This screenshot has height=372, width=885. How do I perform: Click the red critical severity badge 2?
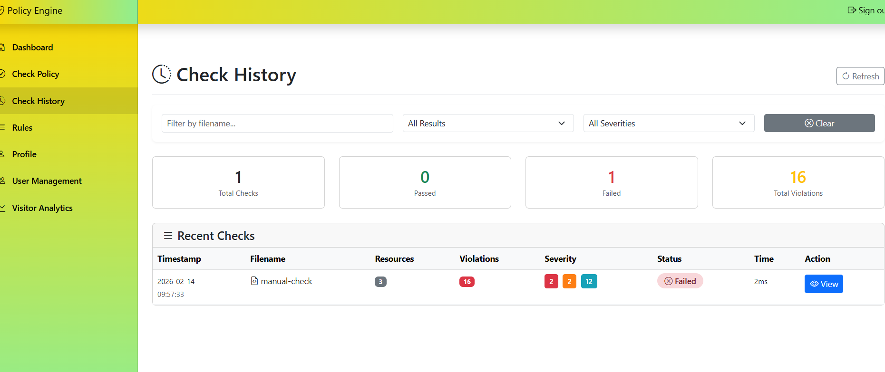click(x=551, y=282)
